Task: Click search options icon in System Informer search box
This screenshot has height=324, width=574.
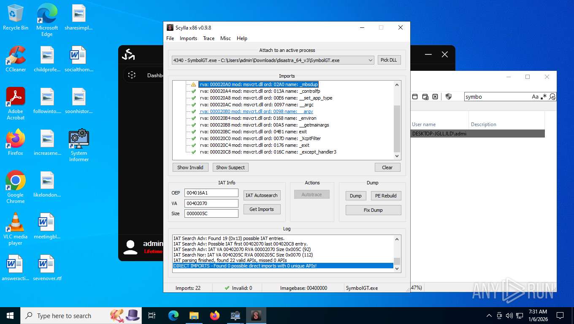Action: 552,97
